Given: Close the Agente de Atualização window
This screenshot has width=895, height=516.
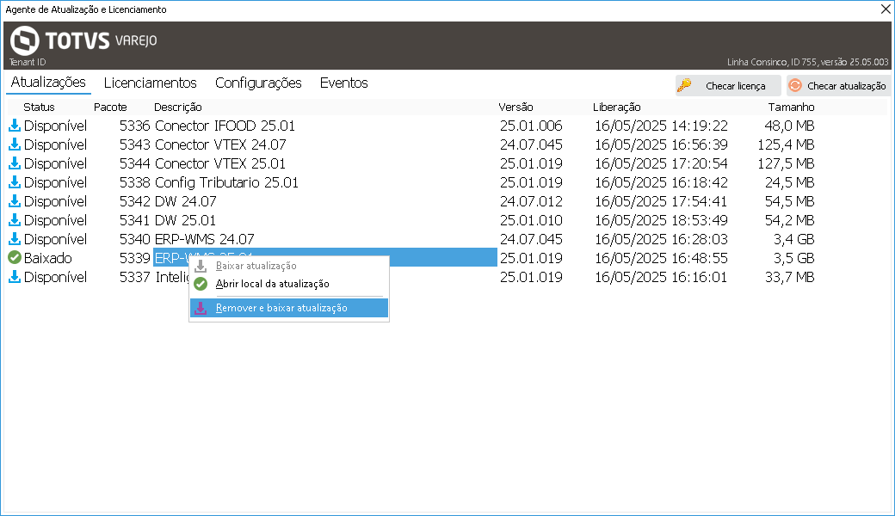Looking at the screenshot, I should click(886, 9).
